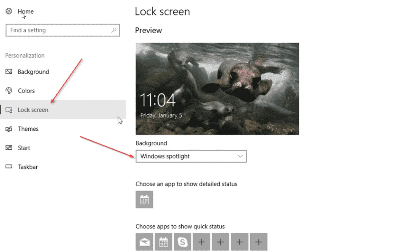Click the Start tiles icon
The width and height of the screenshot is (411, 252).
[9, 148]
